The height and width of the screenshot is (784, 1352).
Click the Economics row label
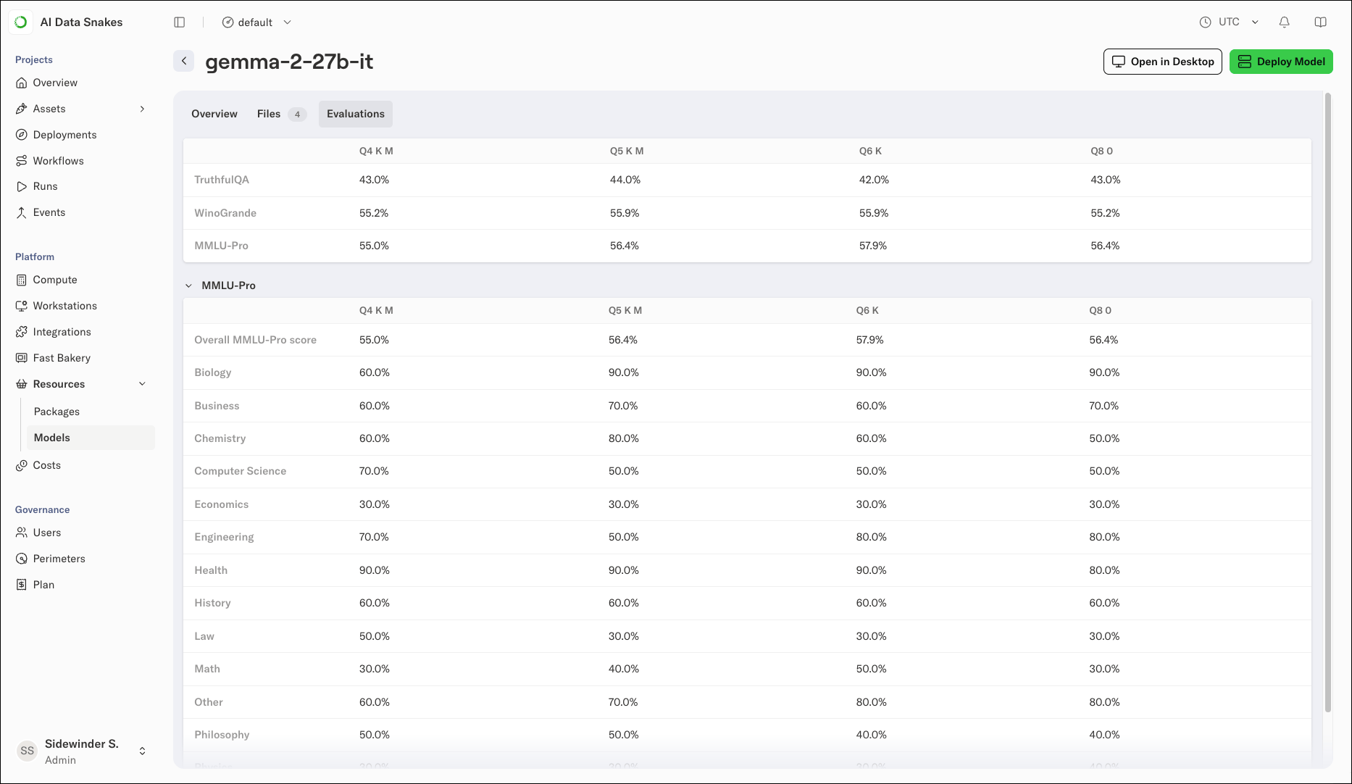click(221, 504)
